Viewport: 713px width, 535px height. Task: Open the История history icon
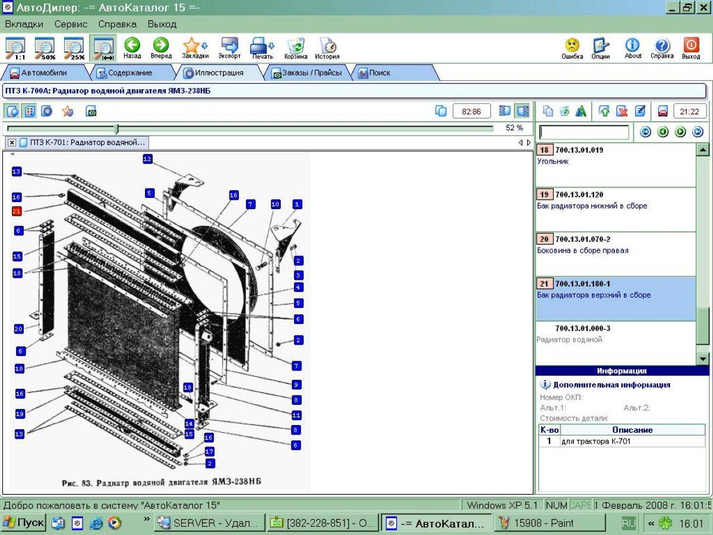(327, 48)
